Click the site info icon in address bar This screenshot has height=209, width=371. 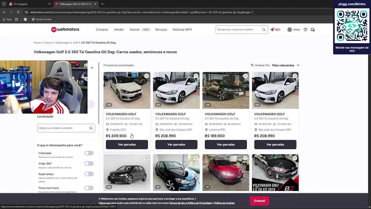click(x=26, y=12)
